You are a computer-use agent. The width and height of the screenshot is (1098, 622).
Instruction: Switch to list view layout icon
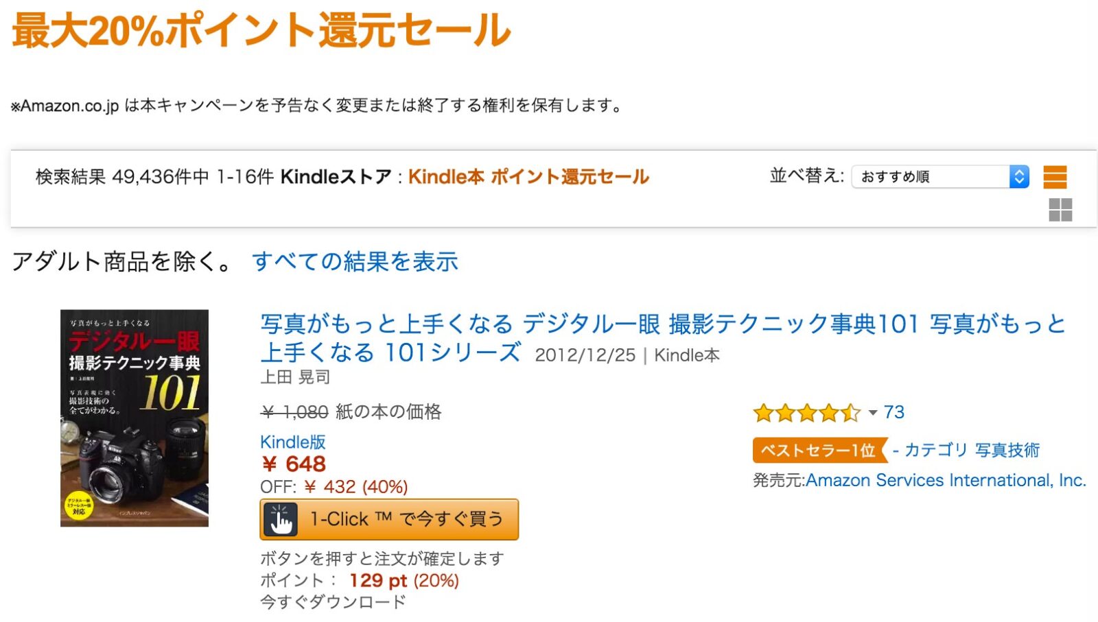click(1055, 177)
